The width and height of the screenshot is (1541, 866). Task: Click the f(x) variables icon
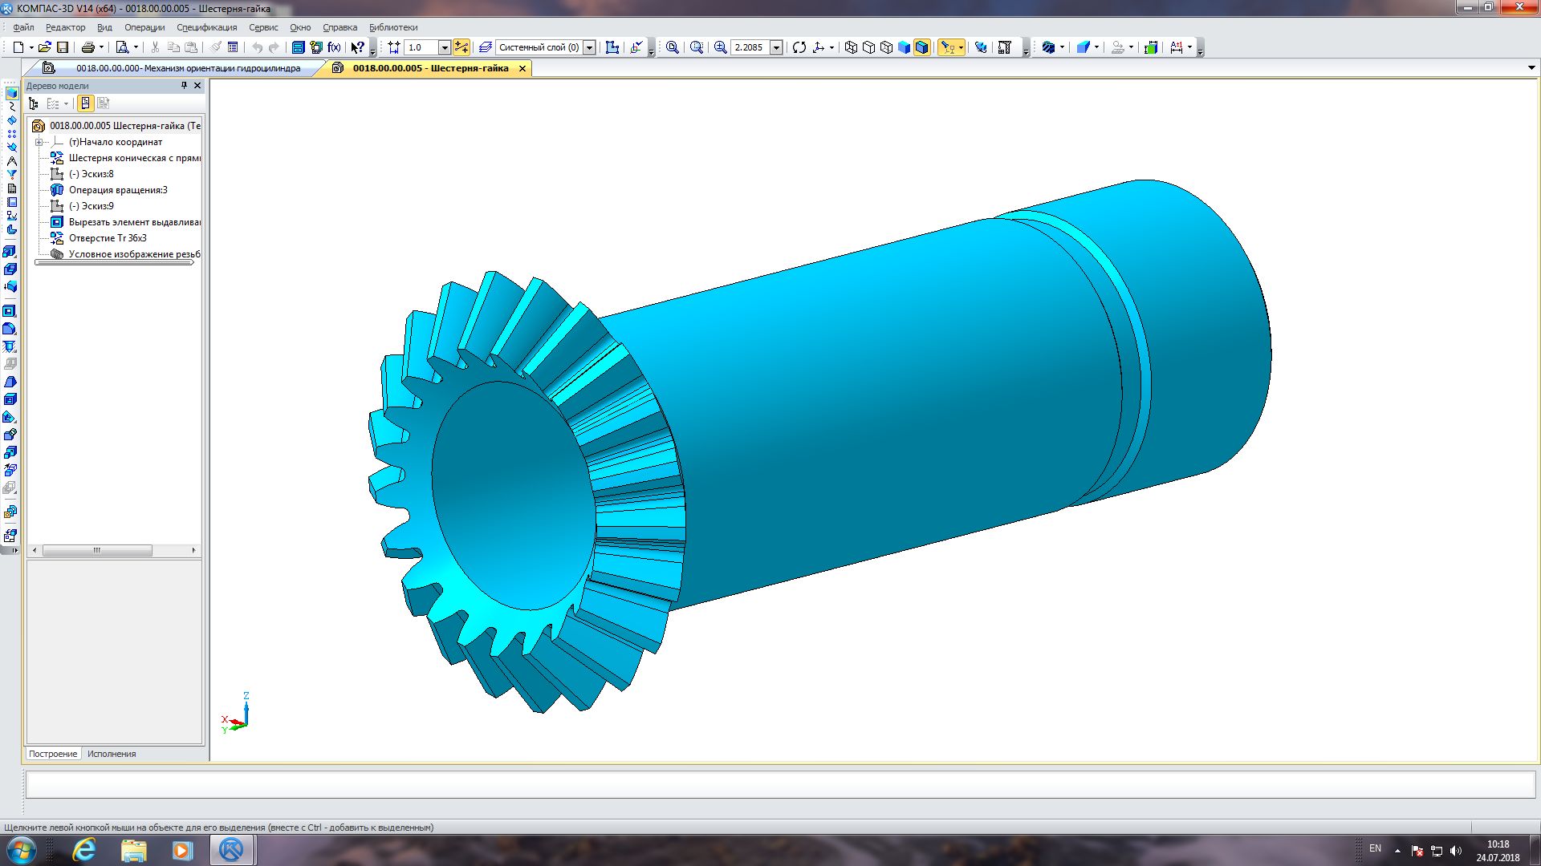(x=335, y=48)
